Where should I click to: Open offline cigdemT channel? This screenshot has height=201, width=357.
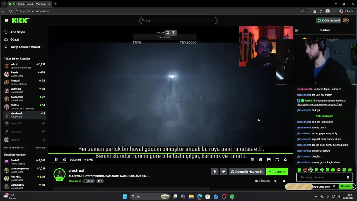pyautogui.click(x=25, y=140)
